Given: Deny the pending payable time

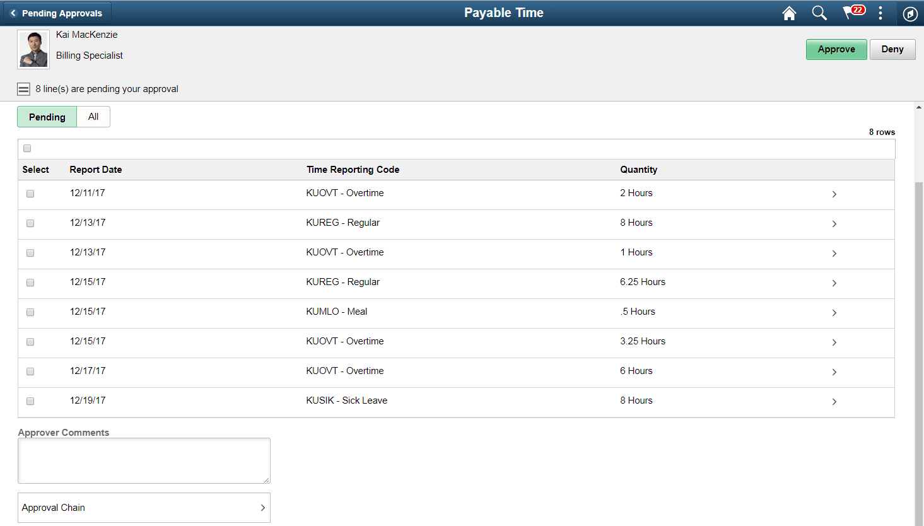Looking at the screenshot, I should point(892,49).
